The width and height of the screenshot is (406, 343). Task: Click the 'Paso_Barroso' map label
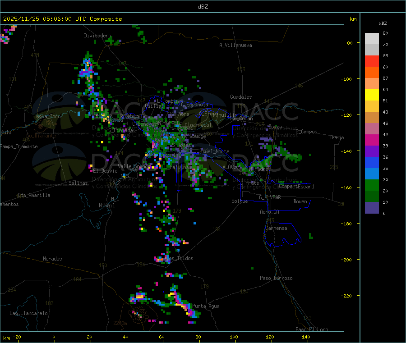click(x=276, y=278)
